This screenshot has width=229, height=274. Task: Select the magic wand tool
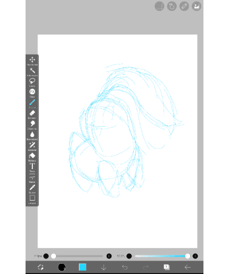[x=32, y=71]
